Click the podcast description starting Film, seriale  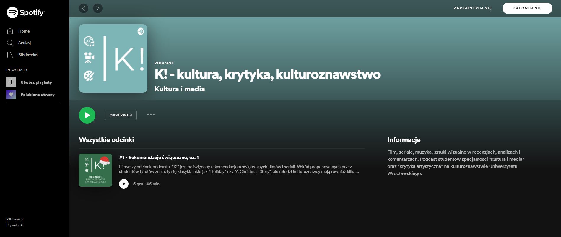456,163
